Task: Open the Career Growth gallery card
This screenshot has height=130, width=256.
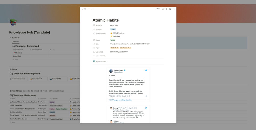Action: pyautogui.click(x=38, y=79)
